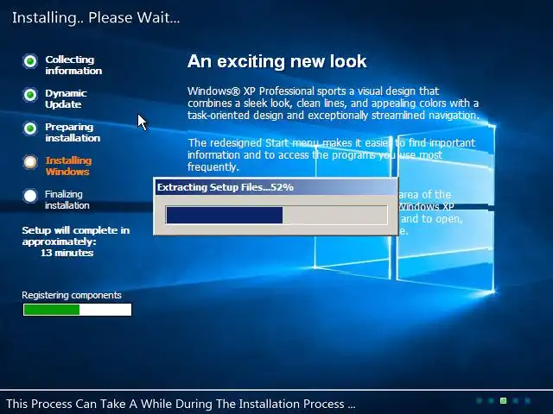Click the green Collecting information step indicator
This screenshot has width=553, height=414.
[30, 61]
